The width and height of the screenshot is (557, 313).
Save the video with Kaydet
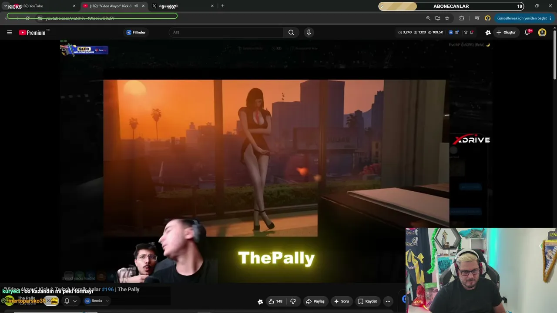click(x=368, y=301)
